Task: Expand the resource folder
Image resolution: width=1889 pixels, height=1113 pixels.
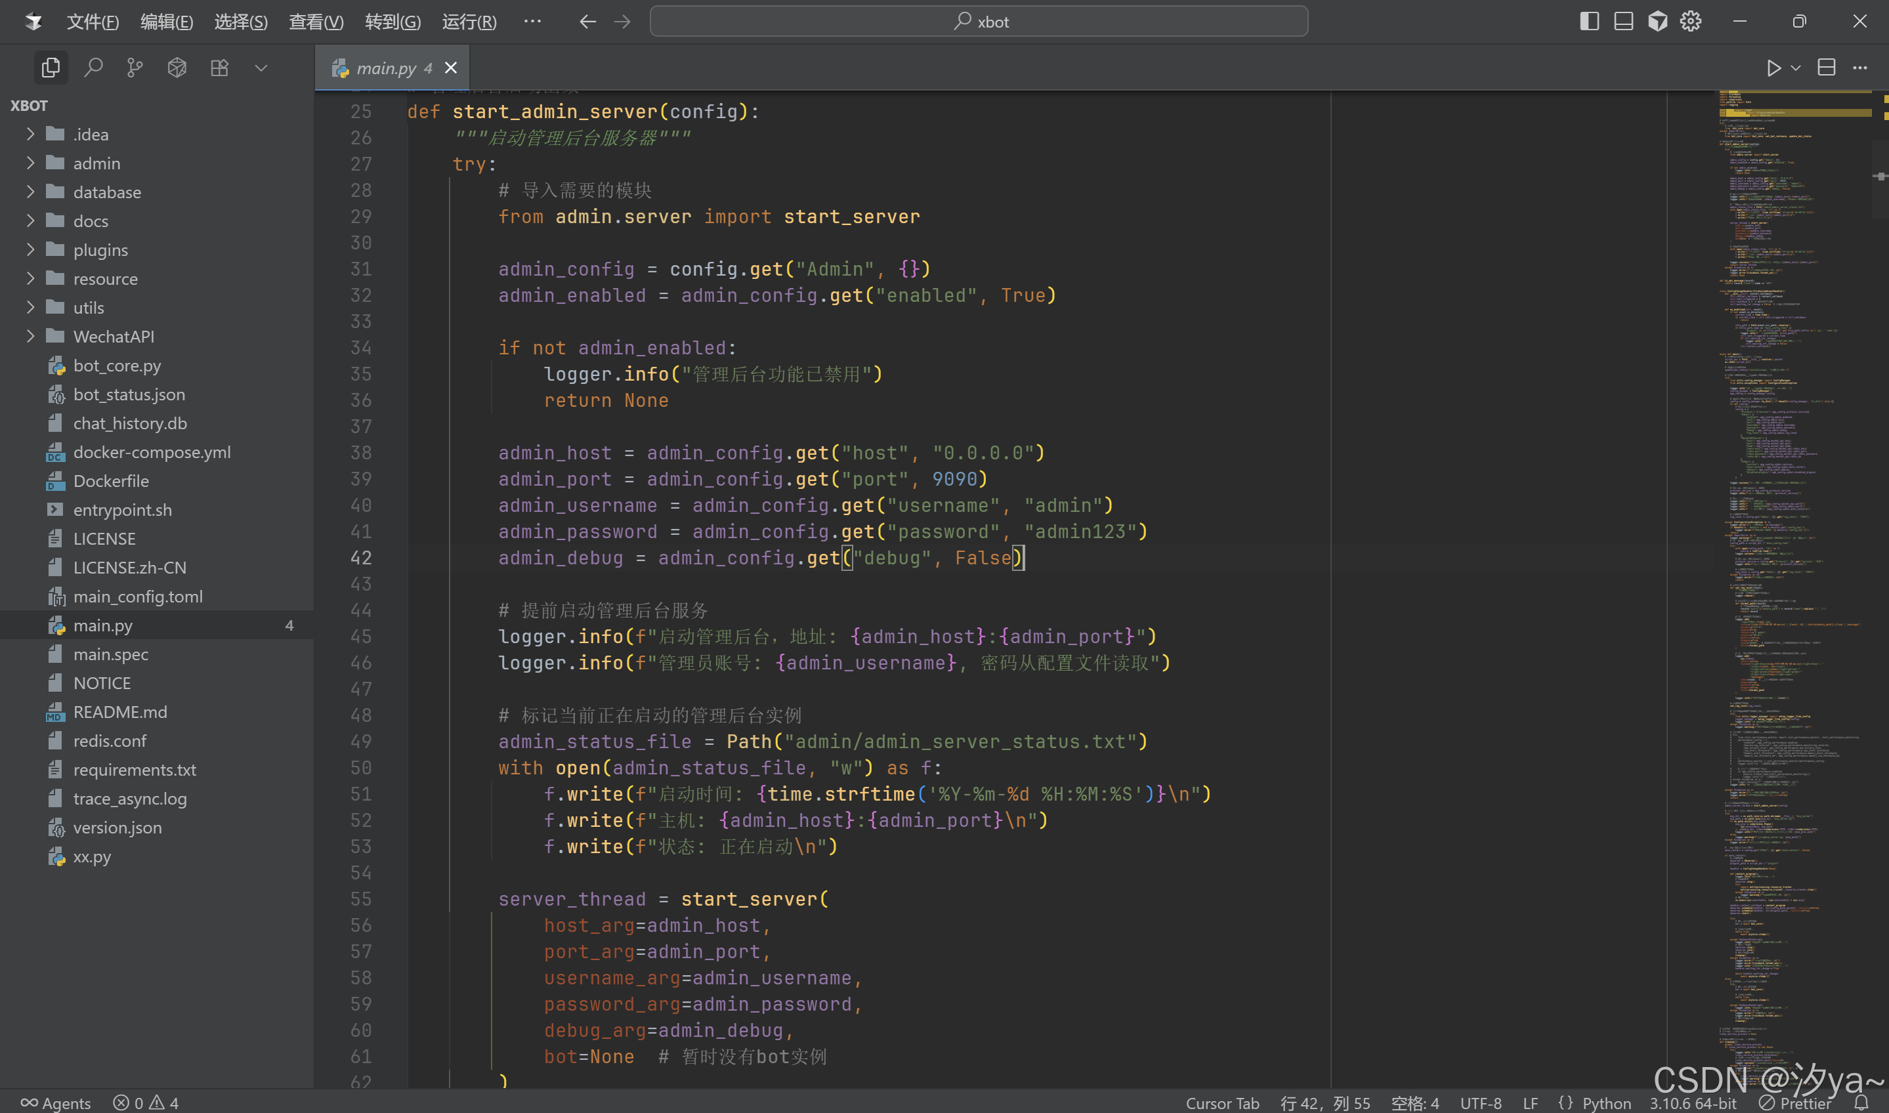Action: click(157, 279)
